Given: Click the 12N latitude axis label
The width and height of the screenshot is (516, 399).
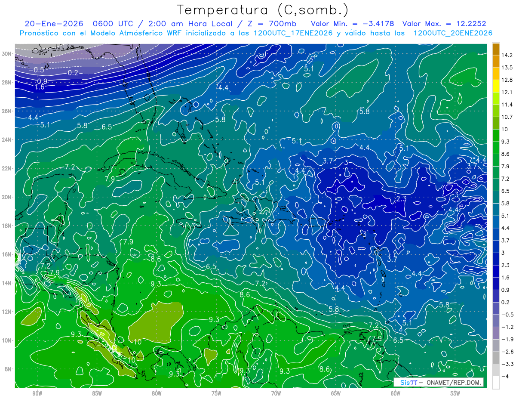Looking at the screenshot, I should [7, 312].
